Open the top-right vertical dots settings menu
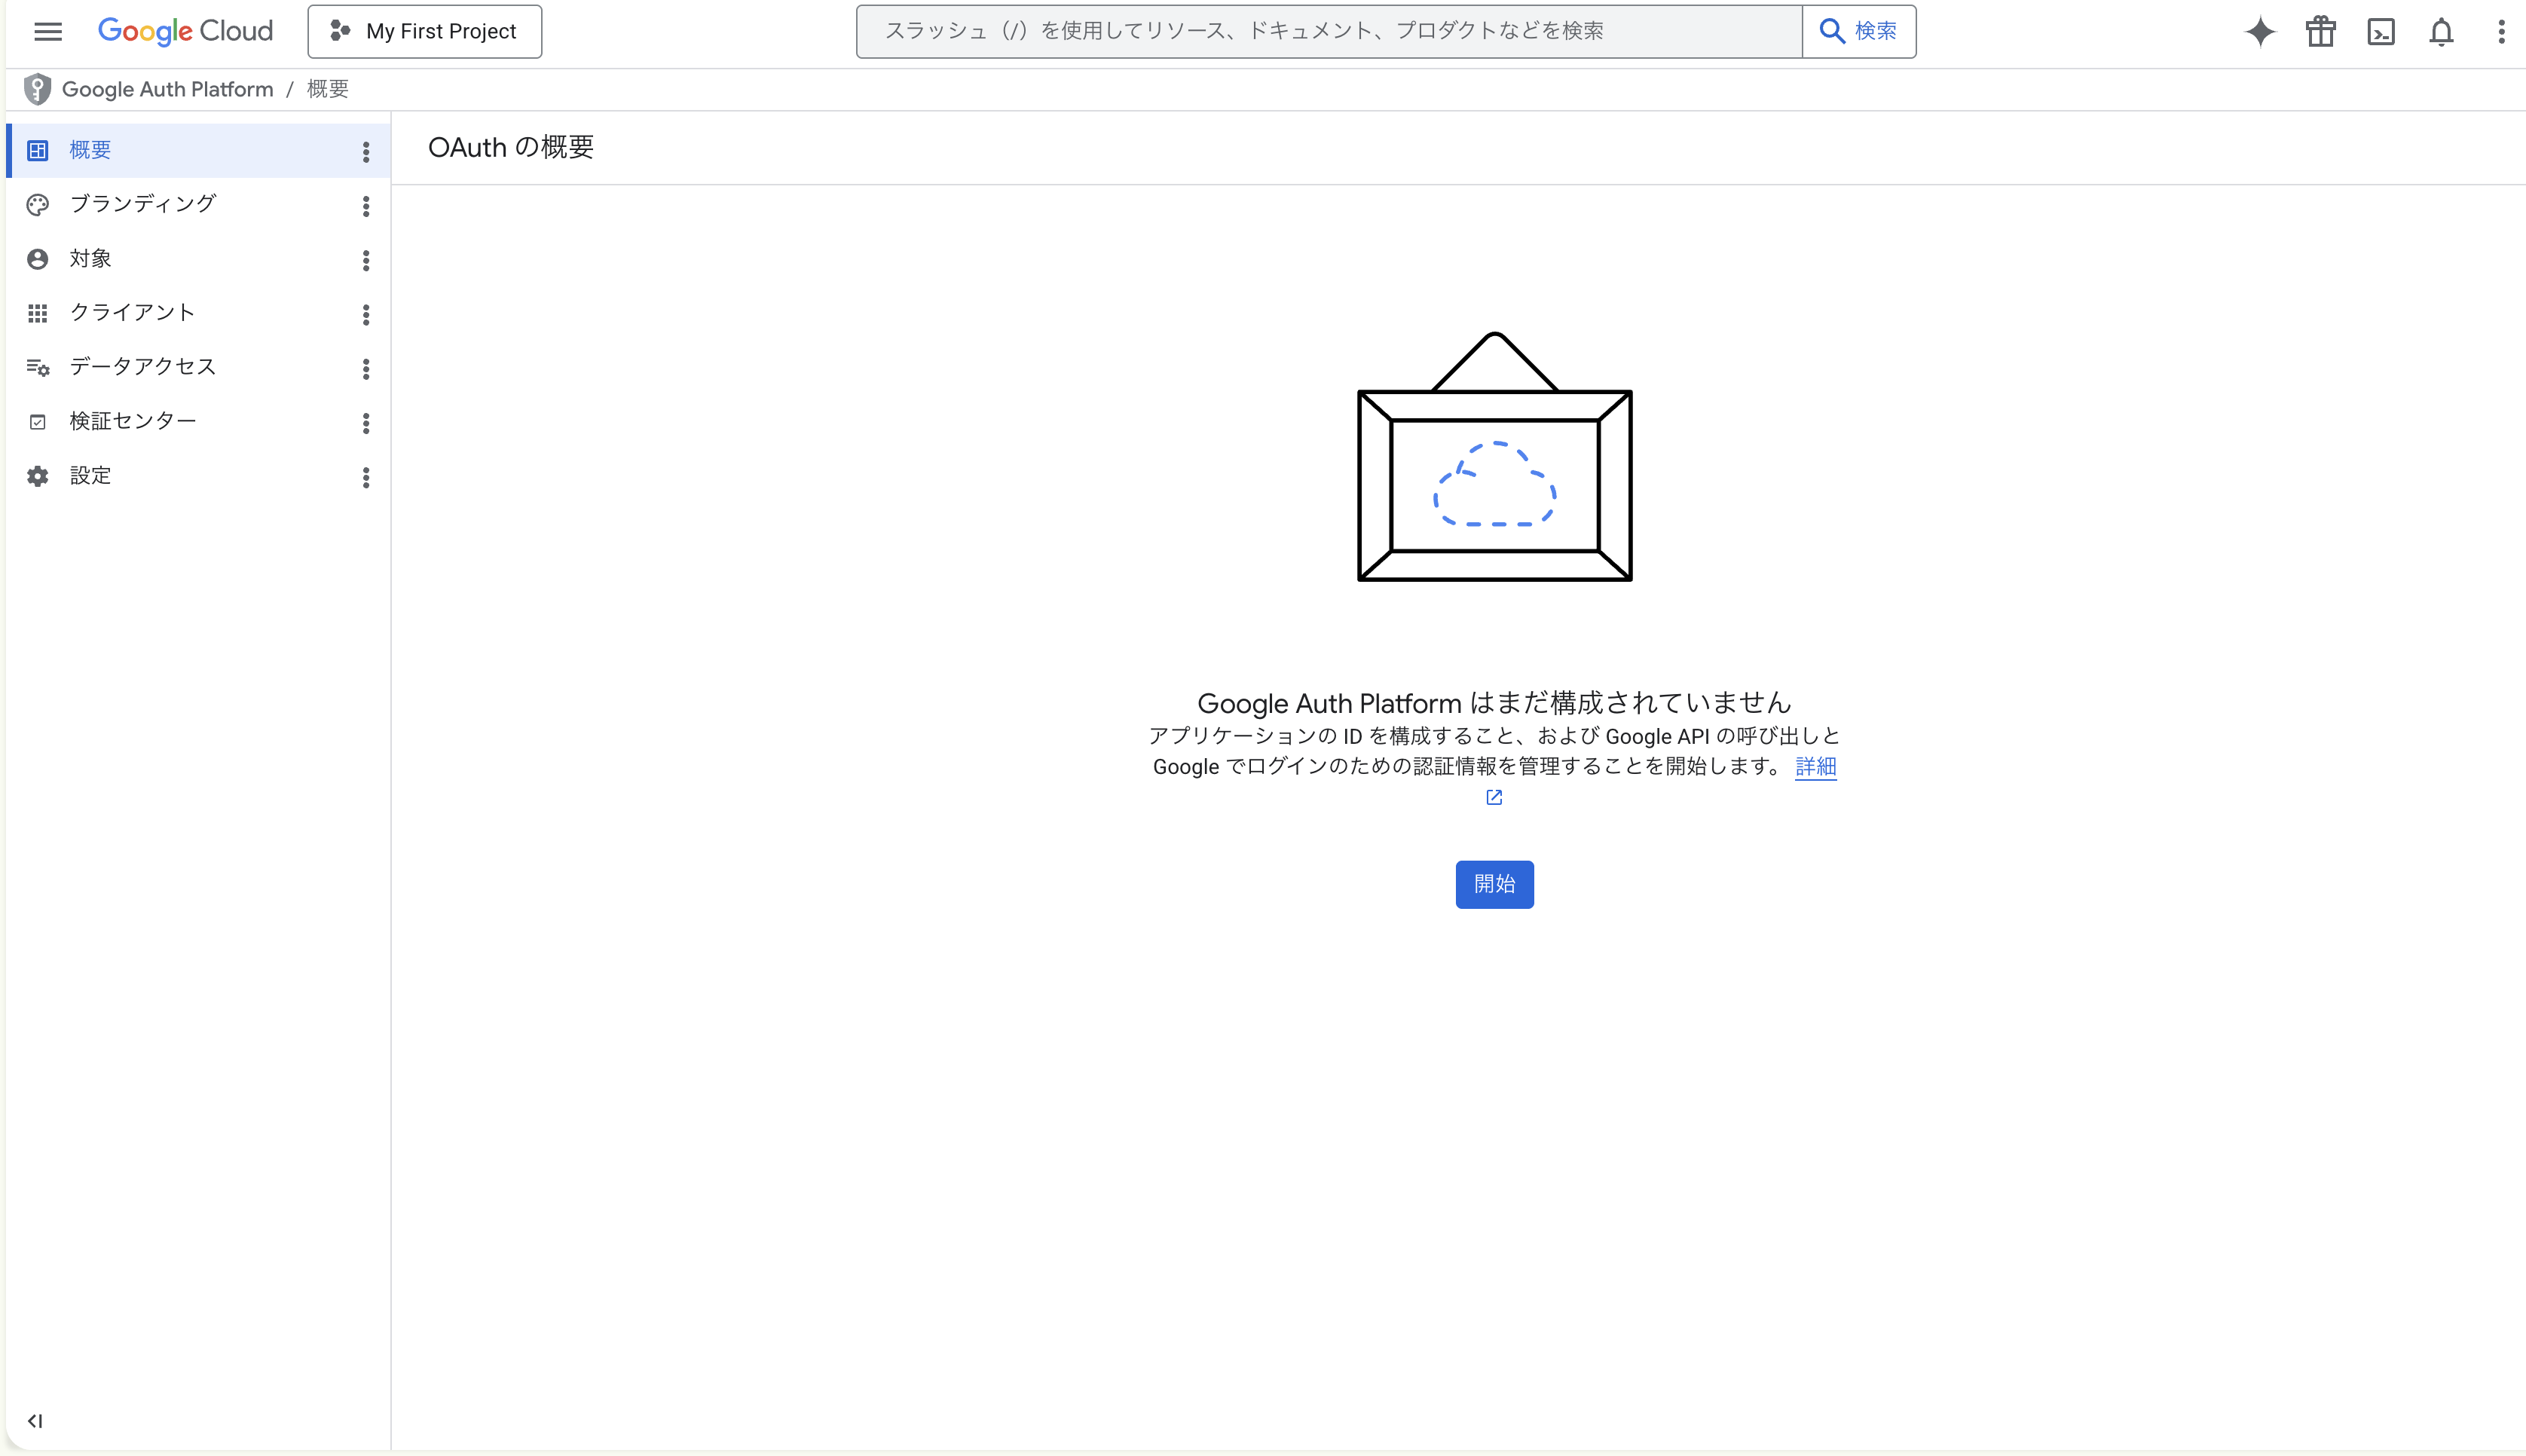Viewport: 2526px width, 1456px height. [x=2501, y=32]
